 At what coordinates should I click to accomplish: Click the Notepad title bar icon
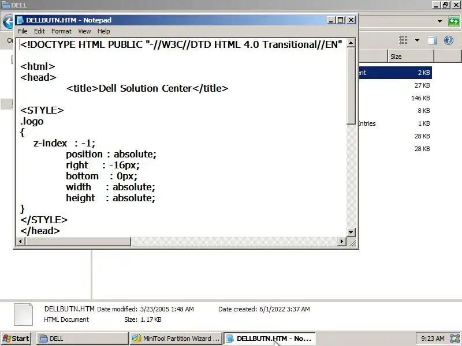20,20
